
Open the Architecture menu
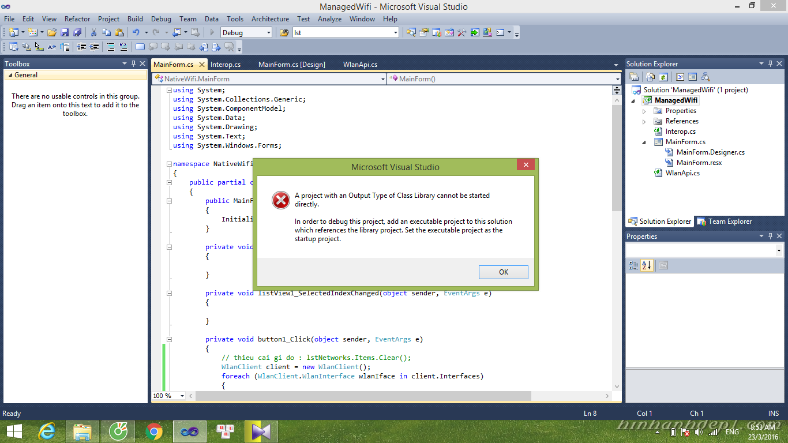270,18
